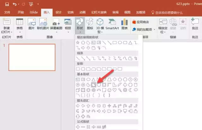This screenshot has height=130, width=202.
Task: Switch to the 动画 tab
Action: coord(82,12)
